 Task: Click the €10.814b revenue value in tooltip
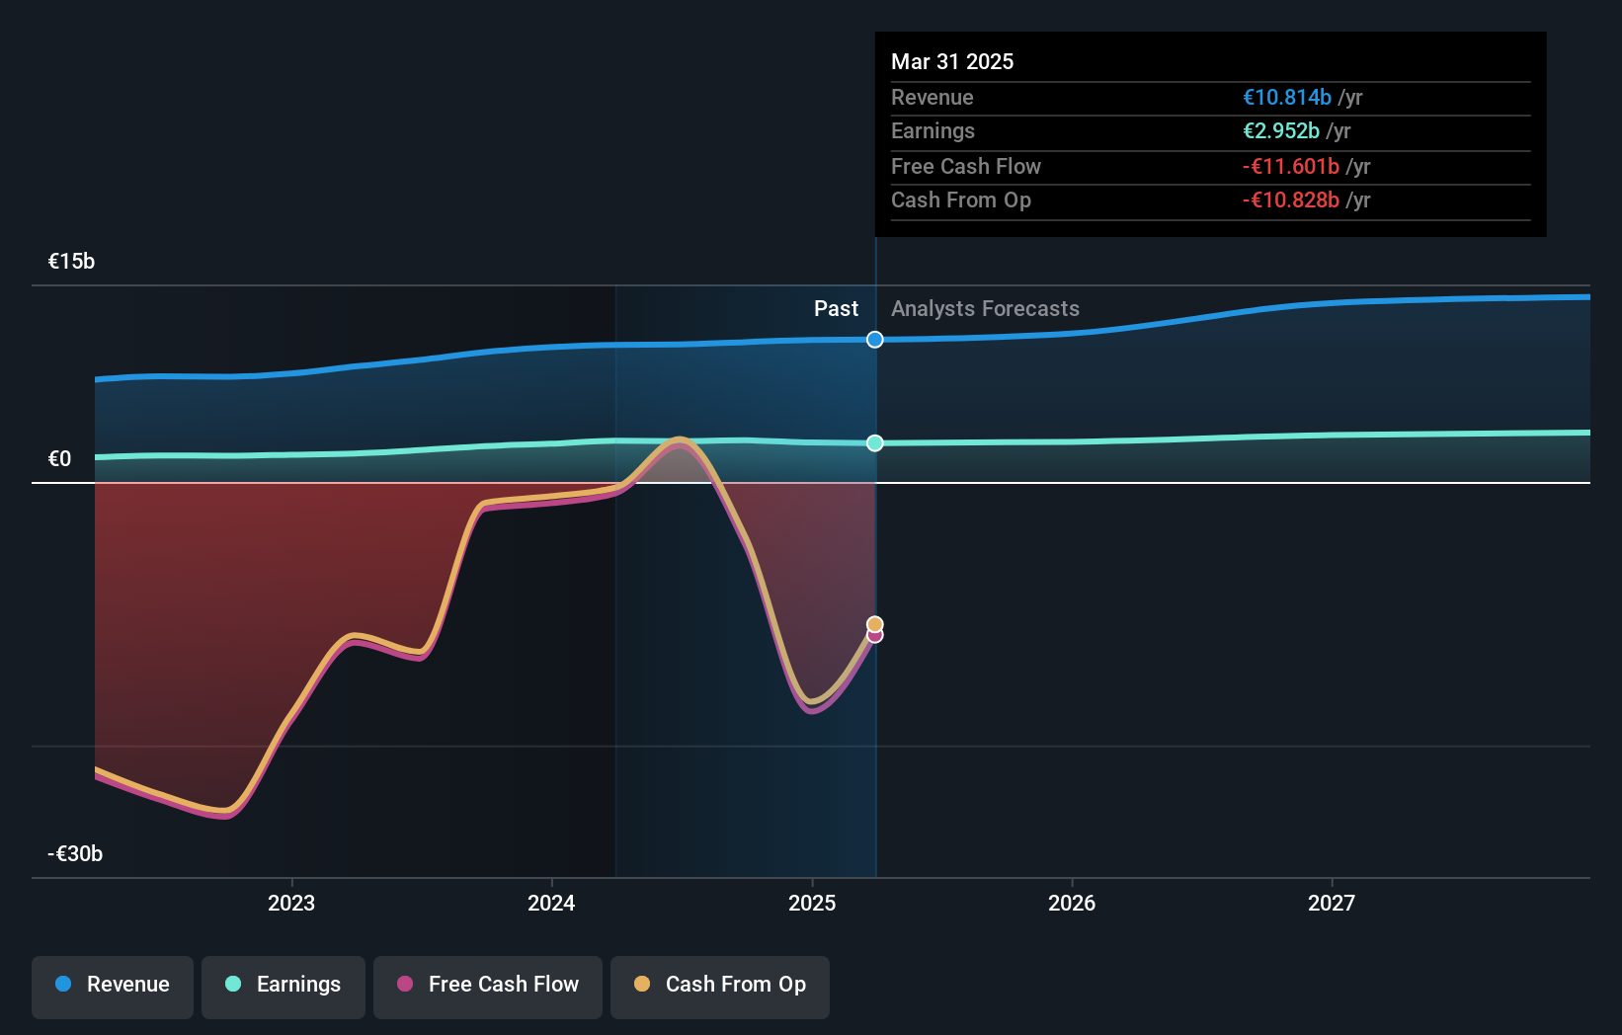tap(1287, 98)
